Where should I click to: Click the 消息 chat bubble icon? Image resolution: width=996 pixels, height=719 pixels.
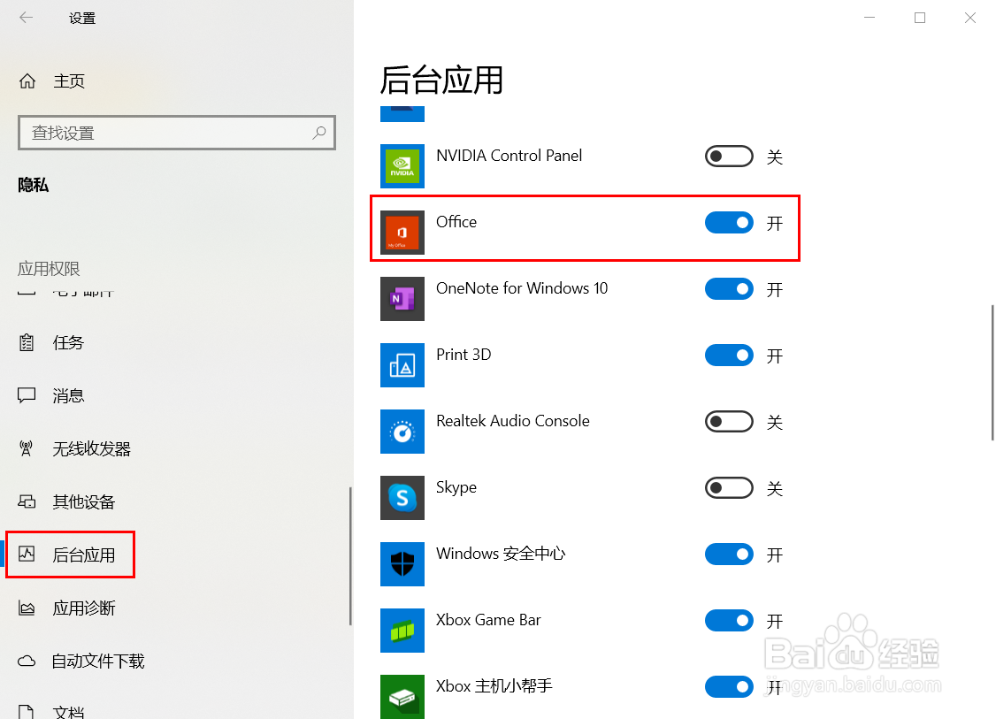click(27, 395)
